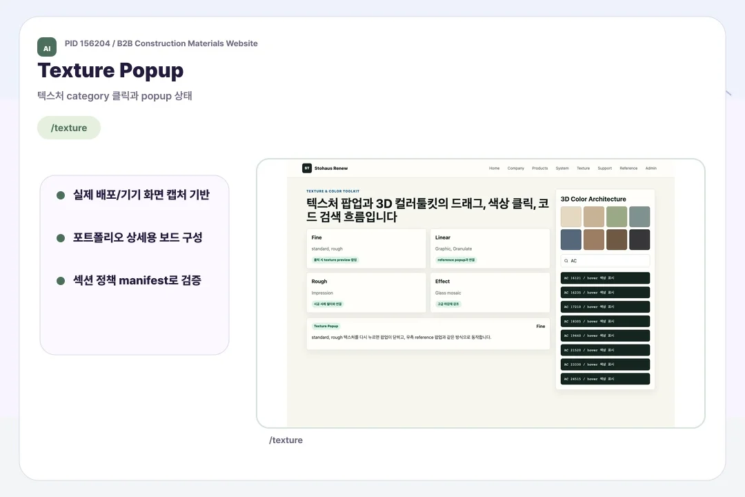Click the '포트폴리오 상세용 보드 구성' bullet
The width and height of the screenshot is (745, 497).
[137, 237]
